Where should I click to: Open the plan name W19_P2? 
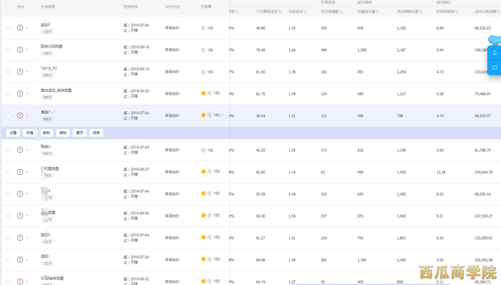(49, 69)
